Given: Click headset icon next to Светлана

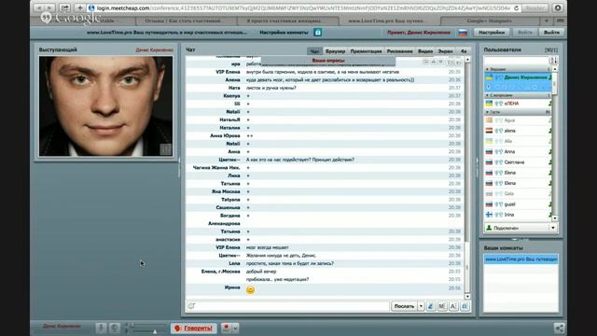Looking at the screenshot, I should (x=499, y=162).
